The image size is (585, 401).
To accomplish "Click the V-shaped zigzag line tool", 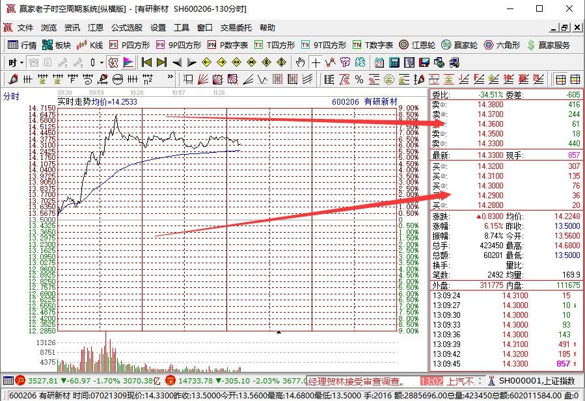I will [263, 79].
